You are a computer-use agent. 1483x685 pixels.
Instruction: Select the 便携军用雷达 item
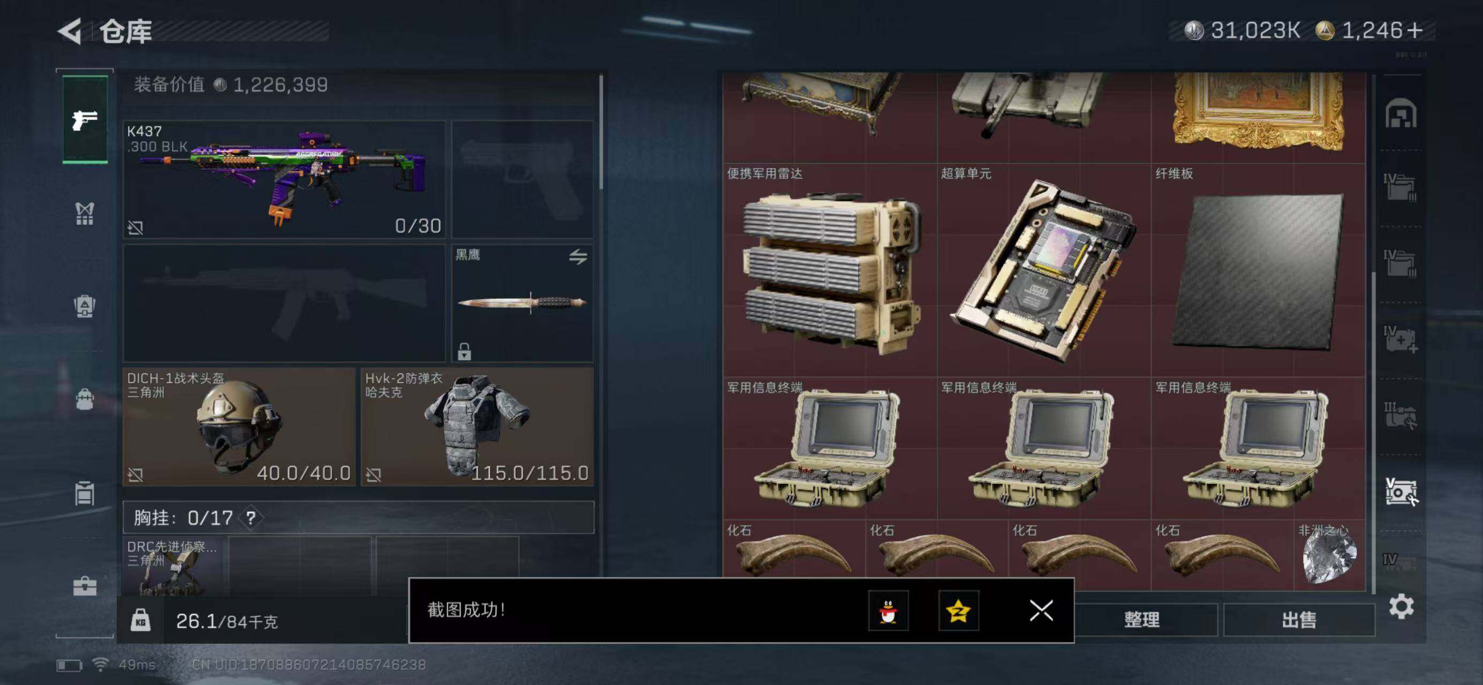tap(830, 270)
